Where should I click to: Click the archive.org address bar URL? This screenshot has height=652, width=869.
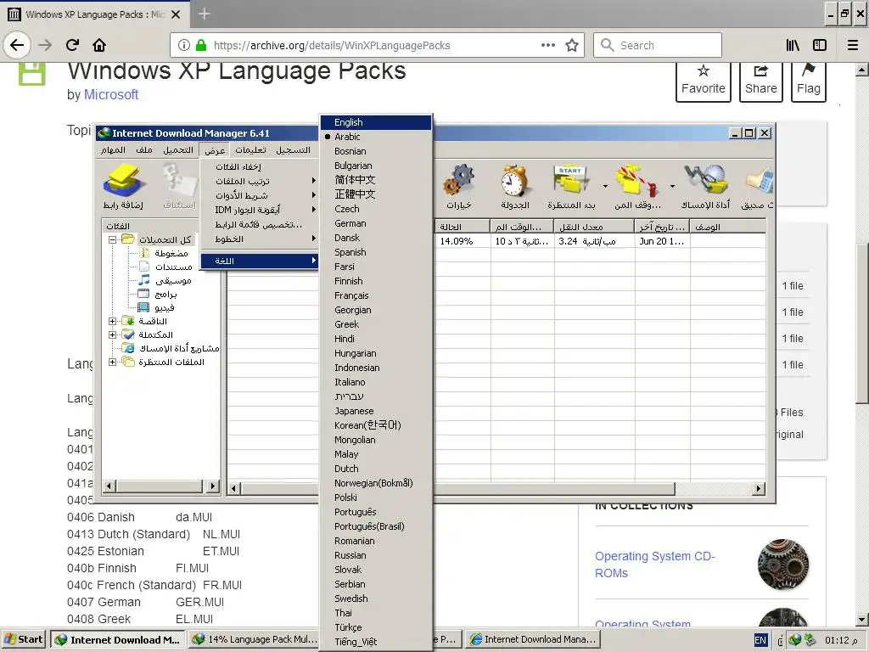pos(332,46)
